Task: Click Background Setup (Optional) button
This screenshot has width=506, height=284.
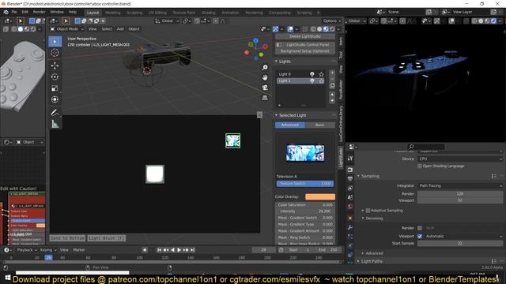Action: click(x=305, y=51)
